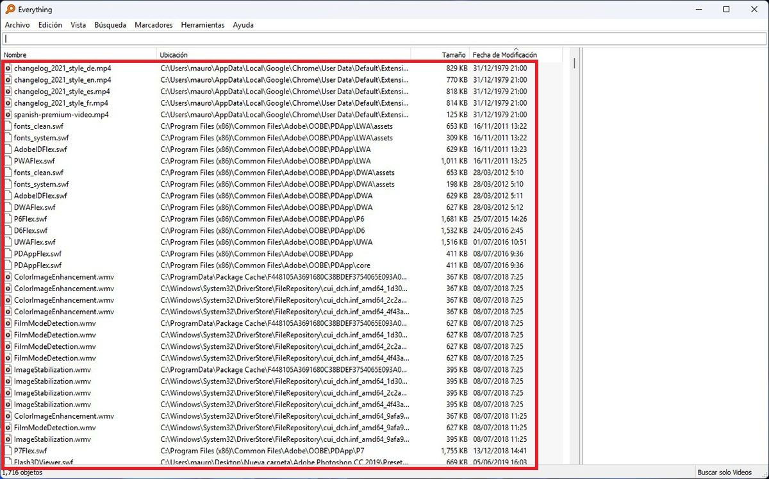769x479 pixels.
Task: Click icon of PDAppFlex.swf in PDApp\core
Action: click(8, 265)
